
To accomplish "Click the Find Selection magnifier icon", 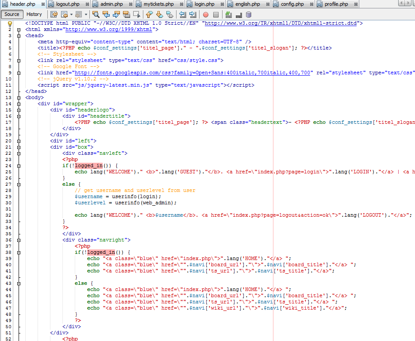I will (96, 14).
